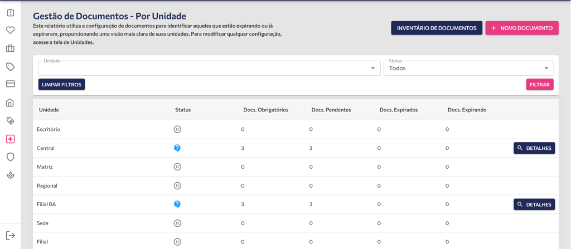Select the credit card sidebar icon
This screenshot has width=571, height=249.
point(10,84)
